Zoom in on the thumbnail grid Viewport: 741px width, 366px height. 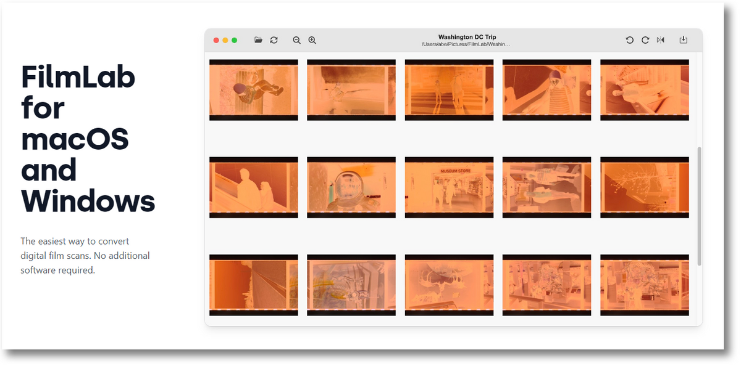pos(312,39)
